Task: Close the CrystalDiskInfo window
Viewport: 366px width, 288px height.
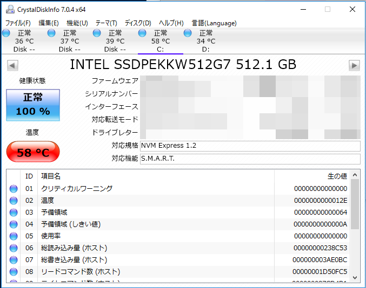Action: (x=352, y=9)
